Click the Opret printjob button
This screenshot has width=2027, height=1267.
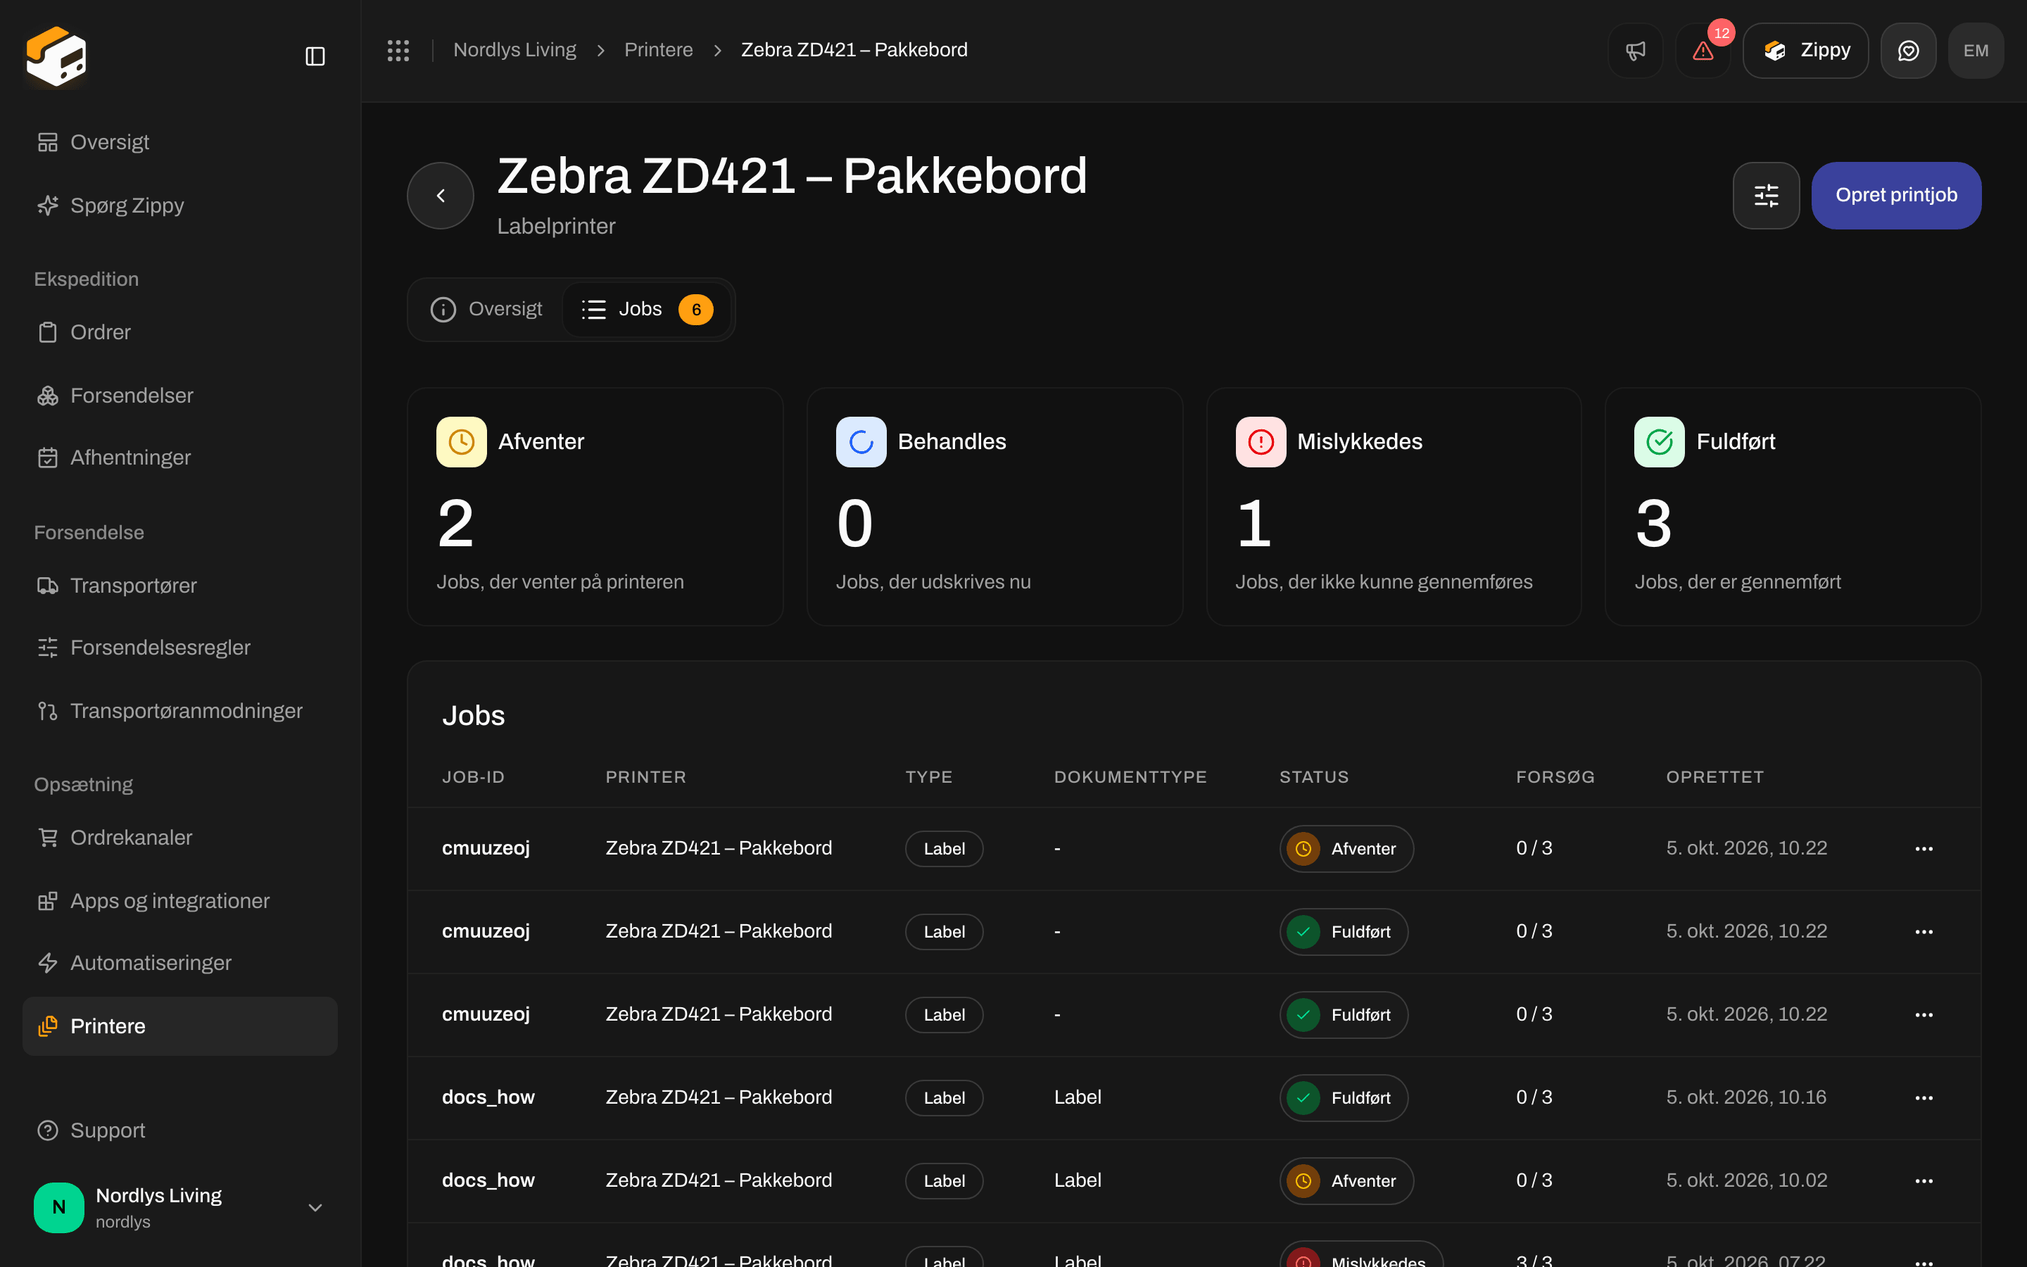pyautogui.click(x=1896, y=195)
